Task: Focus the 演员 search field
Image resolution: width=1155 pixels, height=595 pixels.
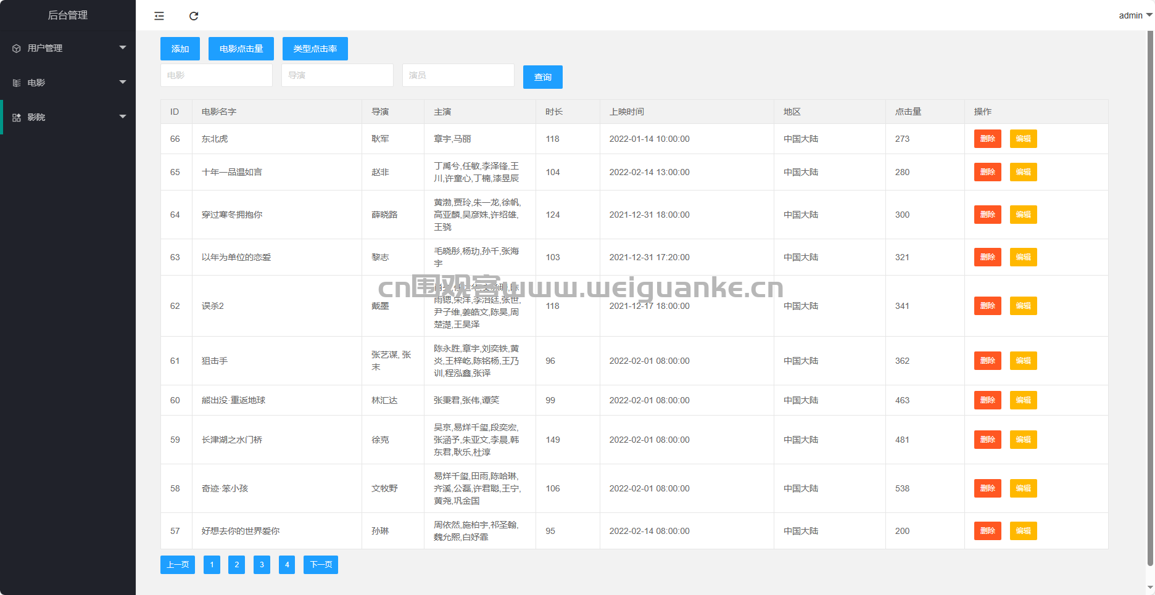Action: (458, 75)
